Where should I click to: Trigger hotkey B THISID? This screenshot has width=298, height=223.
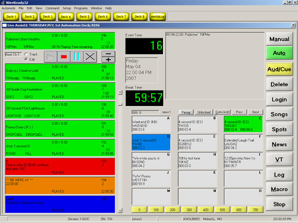(x=197, y=124)
